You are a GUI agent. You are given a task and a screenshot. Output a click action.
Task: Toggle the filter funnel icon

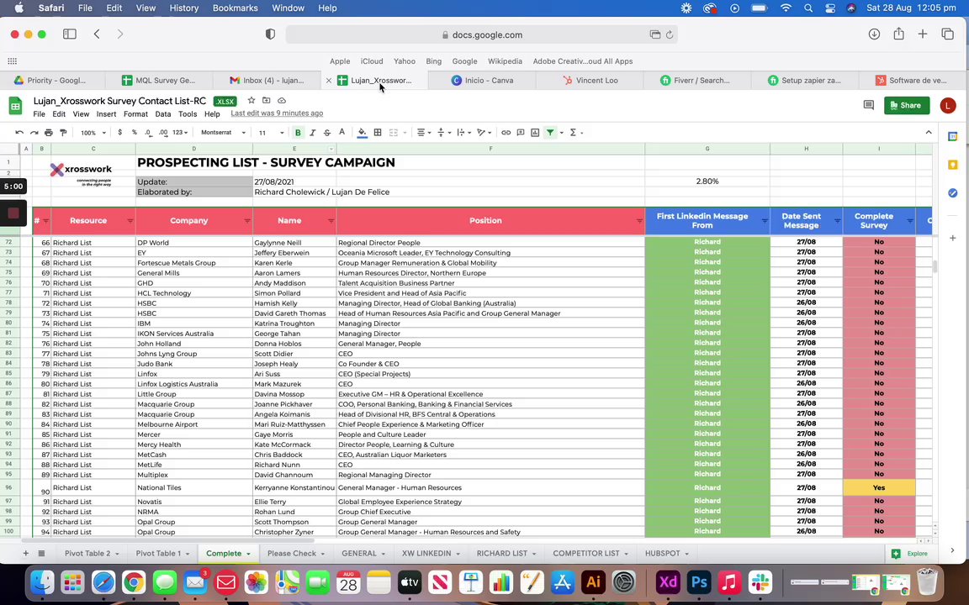pyautogui.click(x=550, y=133)
